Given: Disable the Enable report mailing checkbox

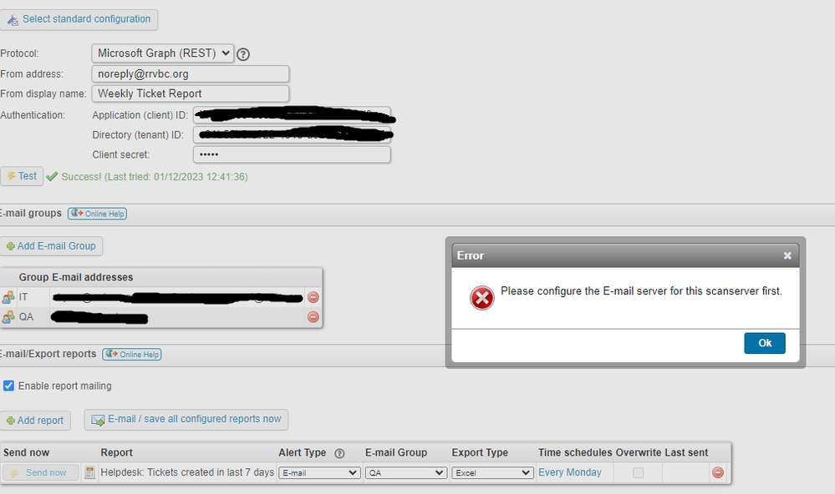Looking at the screenshot, I should [x=8, y=385].
